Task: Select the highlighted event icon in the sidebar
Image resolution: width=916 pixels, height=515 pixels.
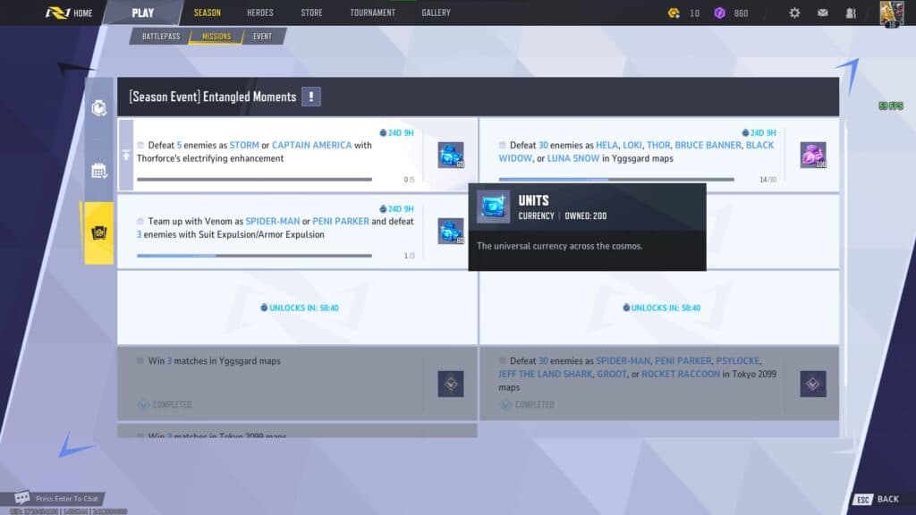Action: tap(98, 231)
